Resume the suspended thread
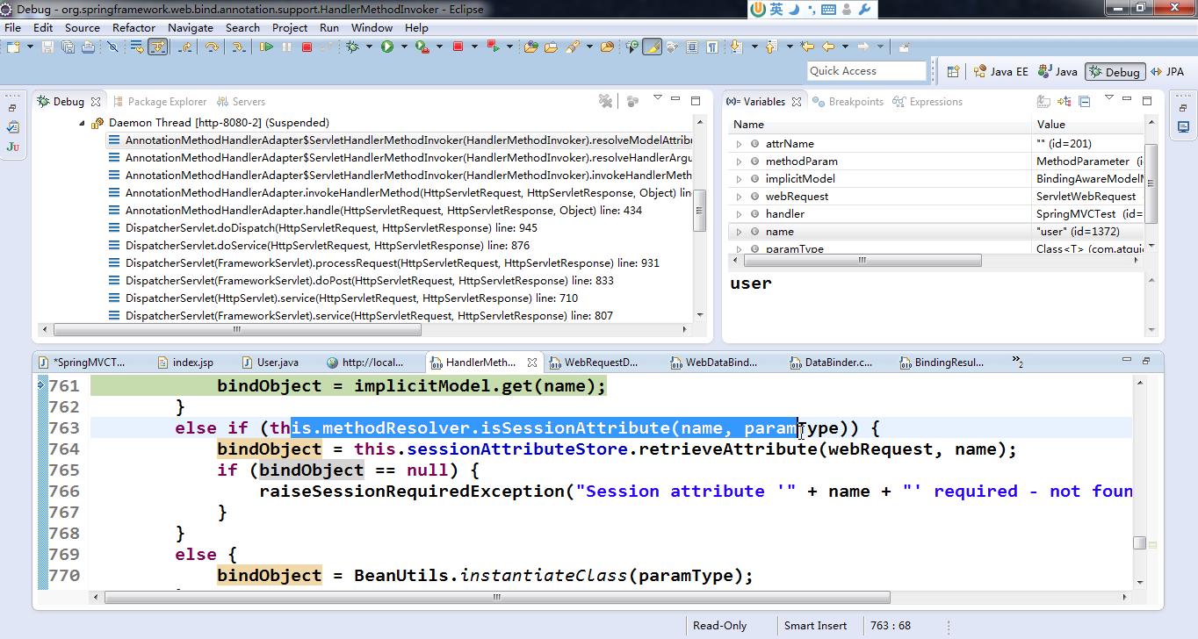Viewport: 1198px width, 639px height. (x=266, y=47)
